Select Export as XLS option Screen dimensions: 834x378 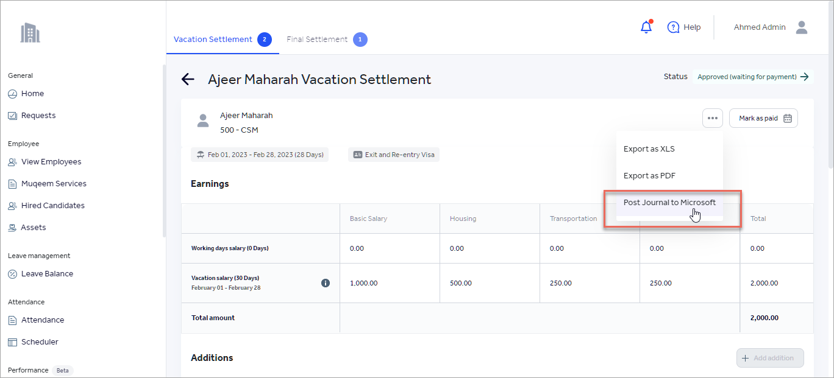pyautogui.click(x=649, y=149)
